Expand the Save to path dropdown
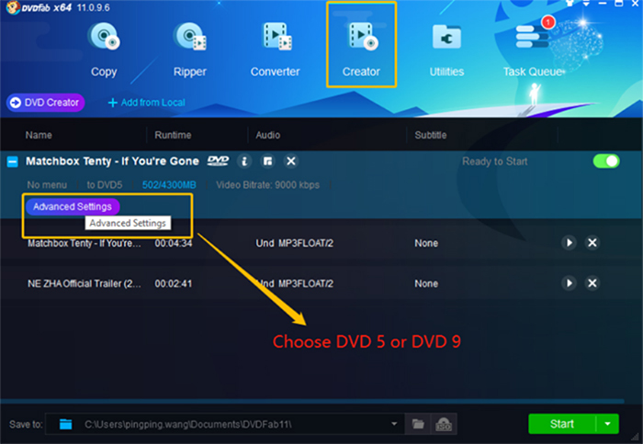643x444 pixels. click(394, 424)
